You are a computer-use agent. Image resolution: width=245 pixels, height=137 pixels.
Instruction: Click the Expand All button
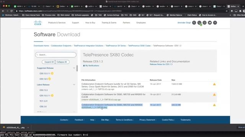(x=49, y=62)
